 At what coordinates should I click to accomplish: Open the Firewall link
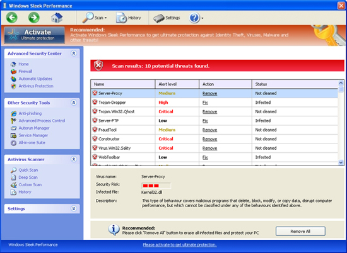click(25, 71)
